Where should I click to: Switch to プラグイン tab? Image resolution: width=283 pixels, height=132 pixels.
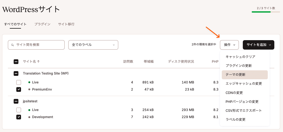click(42, 24)
